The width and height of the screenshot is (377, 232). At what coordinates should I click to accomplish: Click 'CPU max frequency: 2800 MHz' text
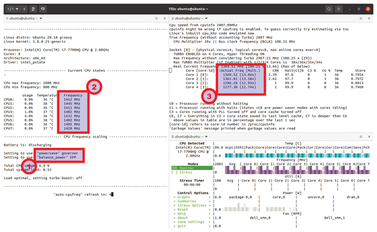click(31, 83)
